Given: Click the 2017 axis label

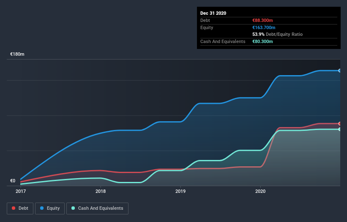Looking at the screenshot, I should click(21, 191).
